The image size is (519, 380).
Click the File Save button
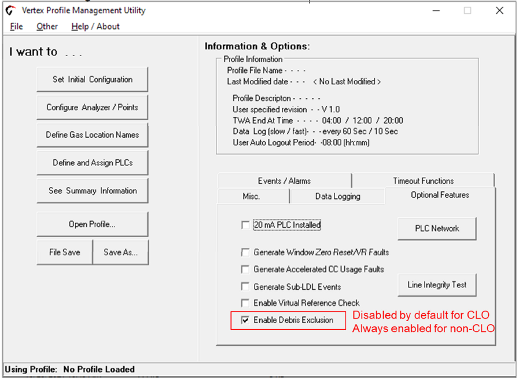(65, 252)
